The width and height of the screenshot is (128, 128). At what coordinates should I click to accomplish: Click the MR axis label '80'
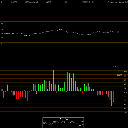(x=125, y=76)
